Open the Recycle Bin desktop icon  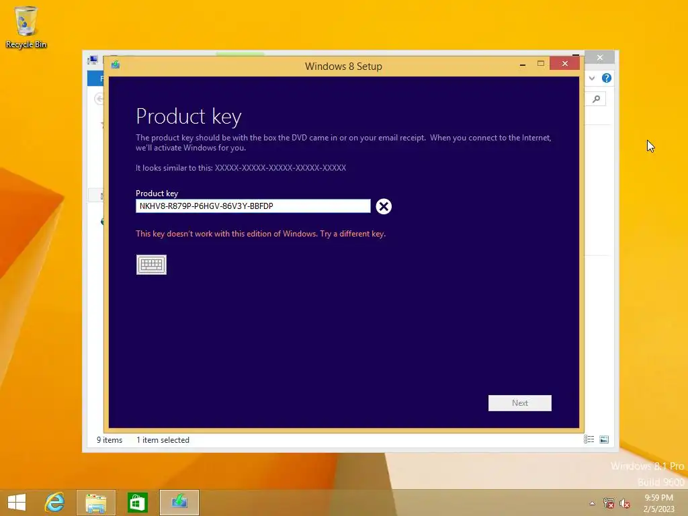point(26,27)
